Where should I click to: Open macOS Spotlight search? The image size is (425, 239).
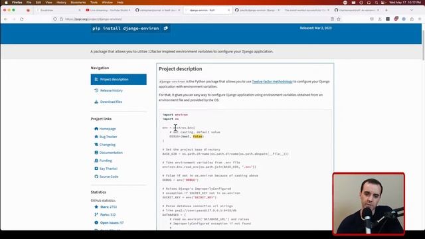[x=377, y=3]
